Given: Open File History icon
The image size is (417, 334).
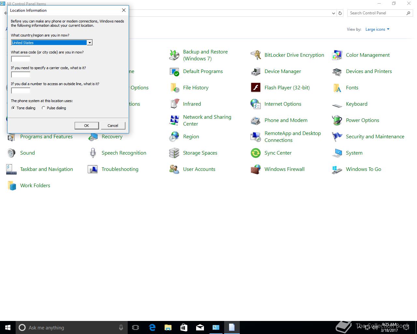Looking at the screenshot, I should pyautogui.click(x=174, y=88).
